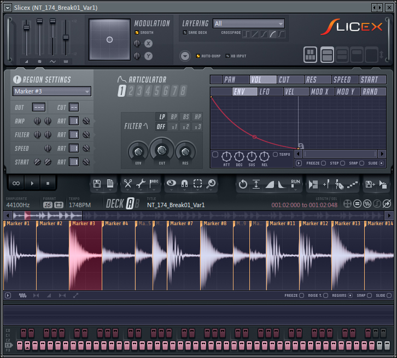The image size is (397, 358).
Task: Click the fade in ramp icon
Action: pos(270,184)
